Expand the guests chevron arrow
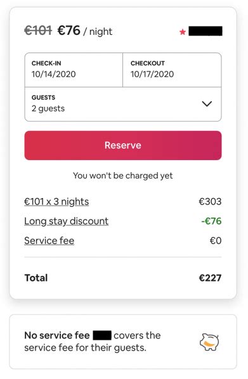This screenshot has width=248, height=379. coord(207,104)
